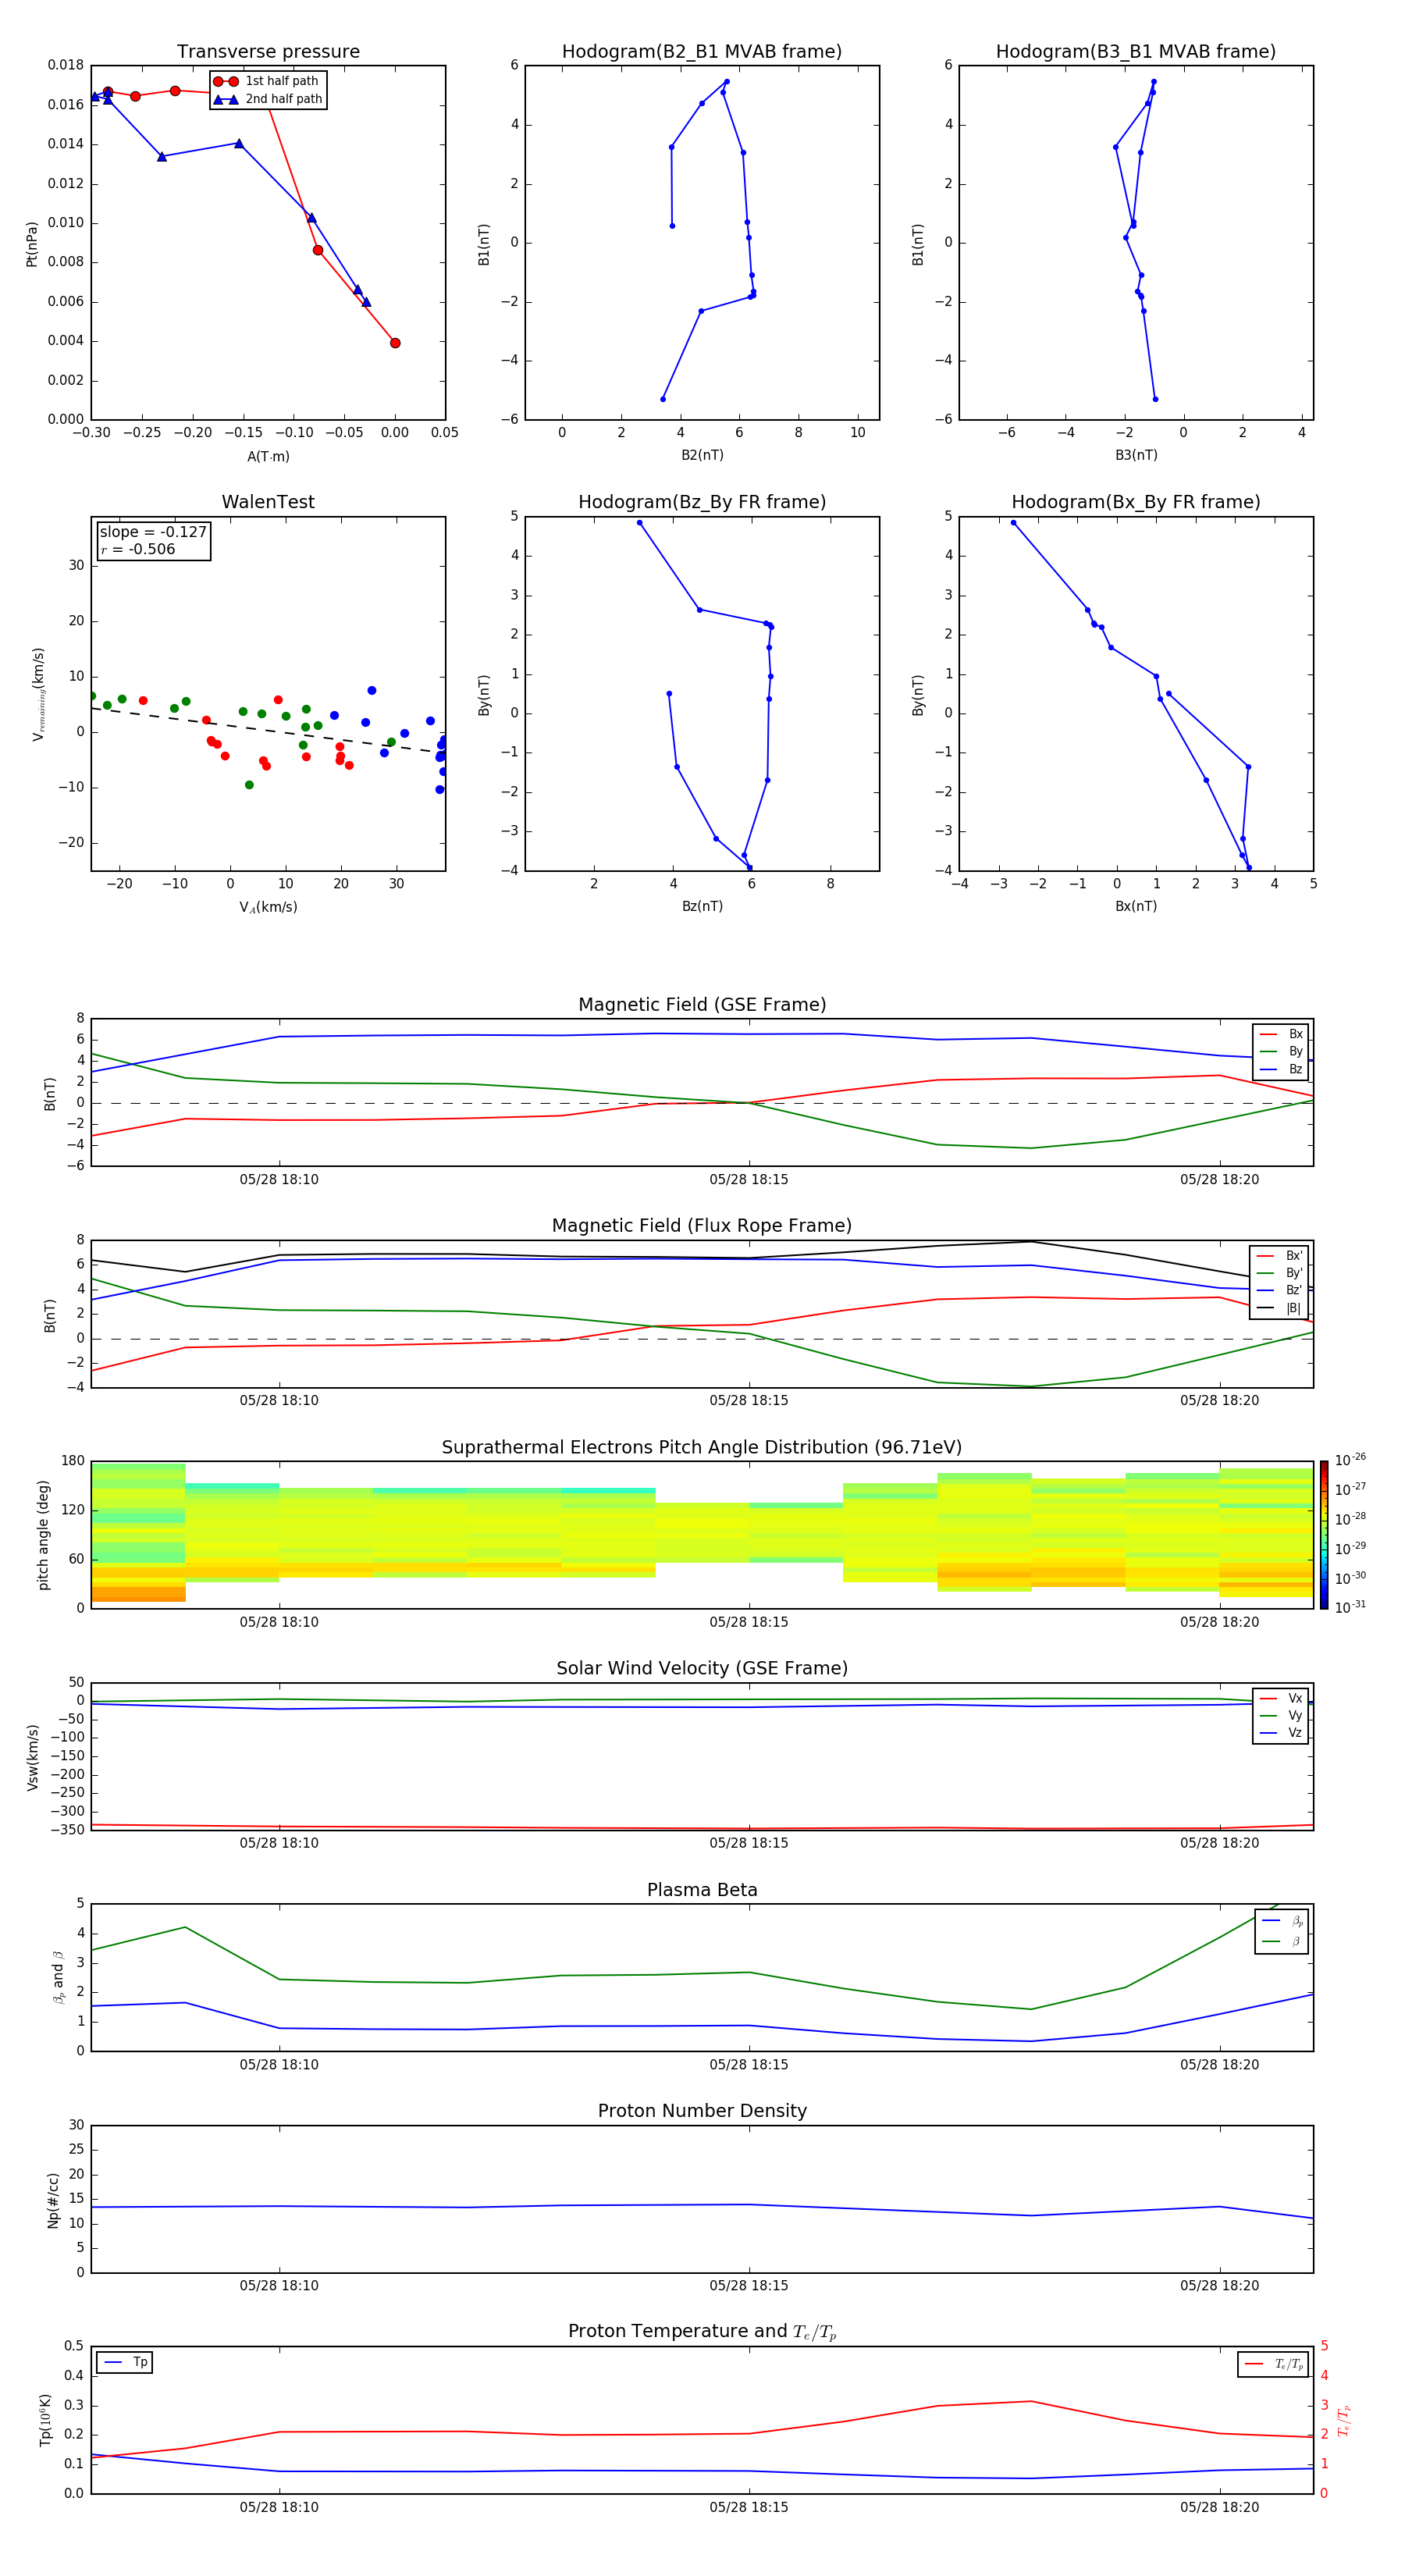1405x2576 pixels.
Task: Click '05/28 18:15' tick under Plasma Beta plot
Action: tap(749, 2065)
